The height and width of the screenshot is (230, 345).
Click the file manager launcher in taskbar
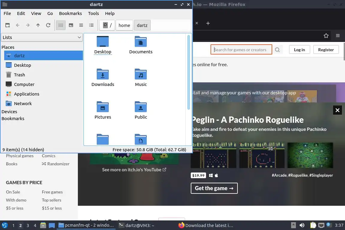coord(43,225)
